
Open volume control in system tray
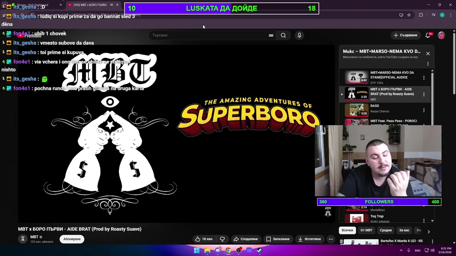pos(432,250)
